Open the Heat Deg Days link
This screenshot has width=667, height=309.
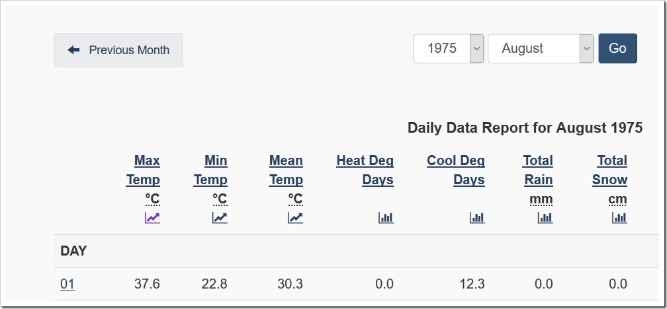tap(365, 170)
